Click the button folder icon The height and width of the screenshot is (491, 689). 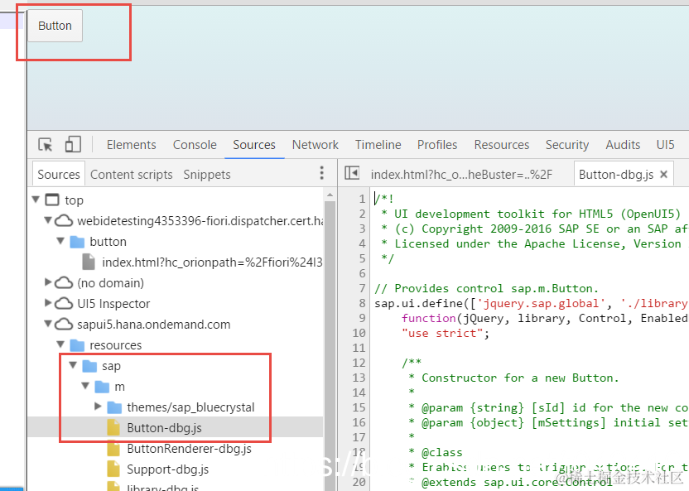[77, 242]
